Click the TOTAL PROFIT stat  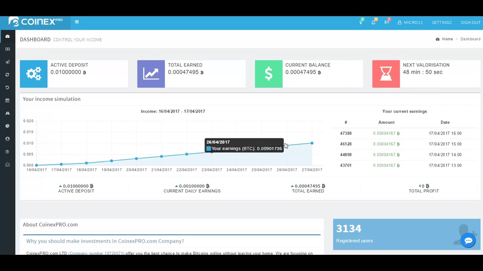(424, 188)
